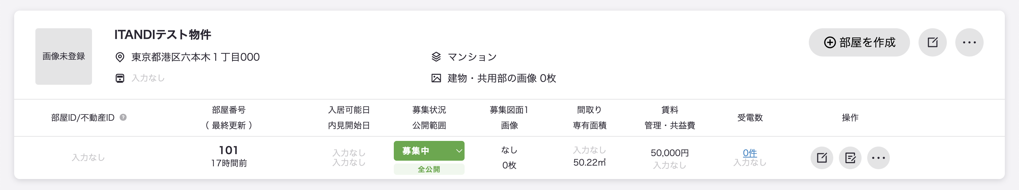
Task: Open room 101 more actions ellipsis
Action: (879, 158)
